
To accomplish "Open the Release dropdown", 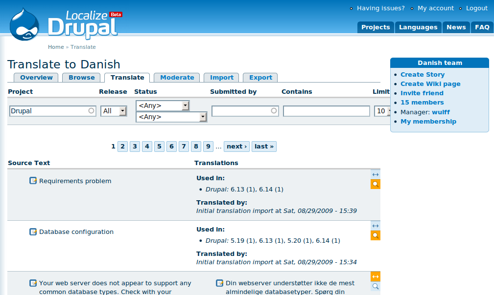I will click(114, 111).
